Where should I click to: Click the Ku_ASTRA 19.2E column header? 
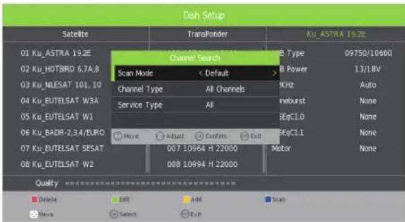coord(336,34)
